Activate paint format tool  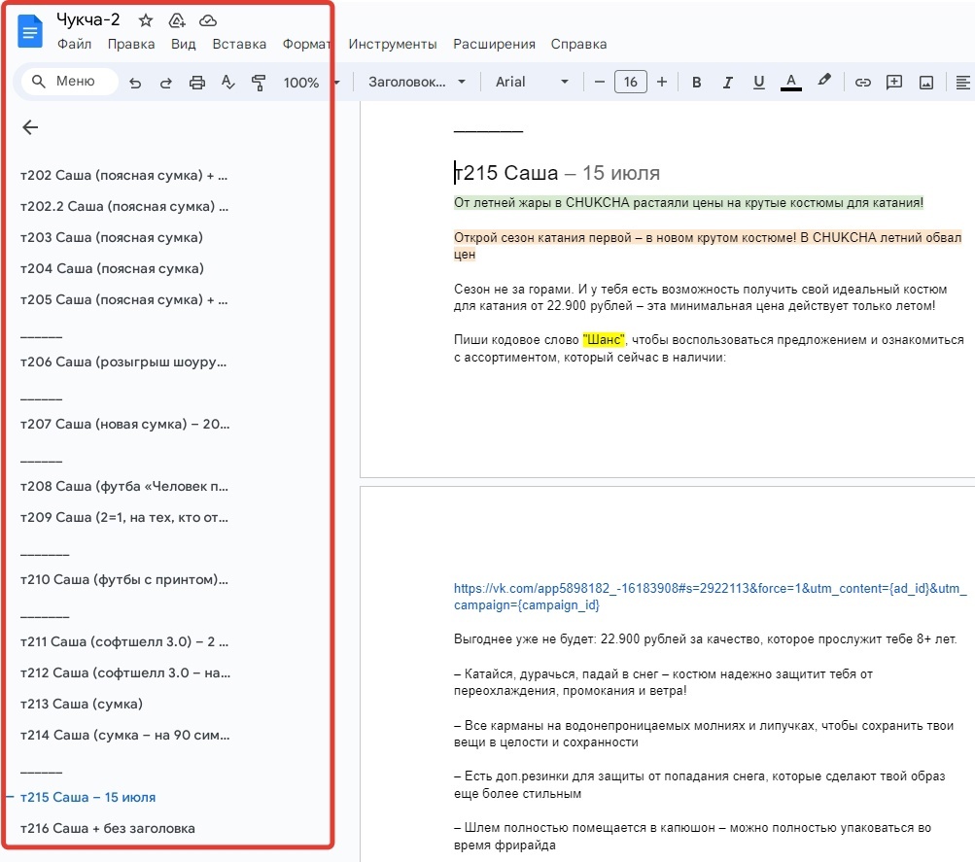(x=258, y=82)
